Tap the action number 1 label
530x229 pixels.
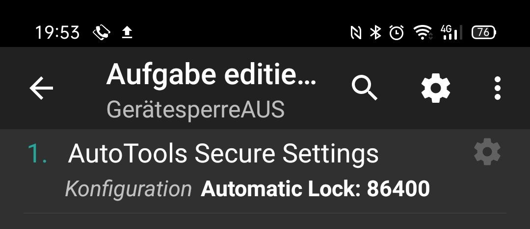point(37,154)
